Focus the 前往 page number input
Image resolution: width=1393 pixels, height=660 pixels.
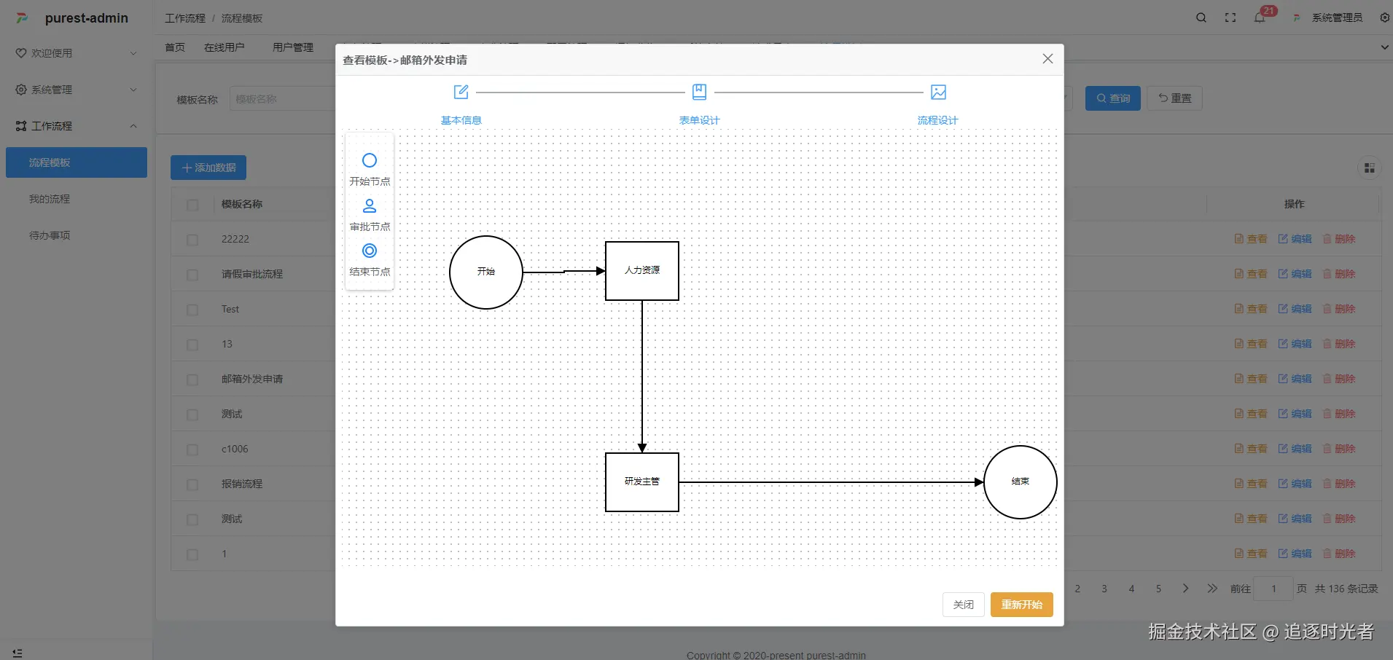(1273, 589)
